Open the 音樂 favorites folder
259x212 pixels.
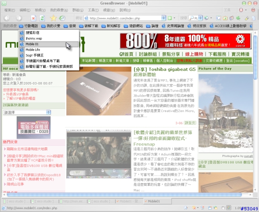[70, 26]
